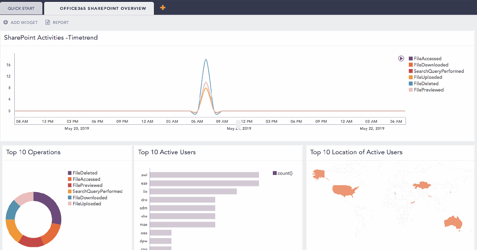Click Australia on the location map
This screenshot has height=250, width=477.
tap(452, 221)
